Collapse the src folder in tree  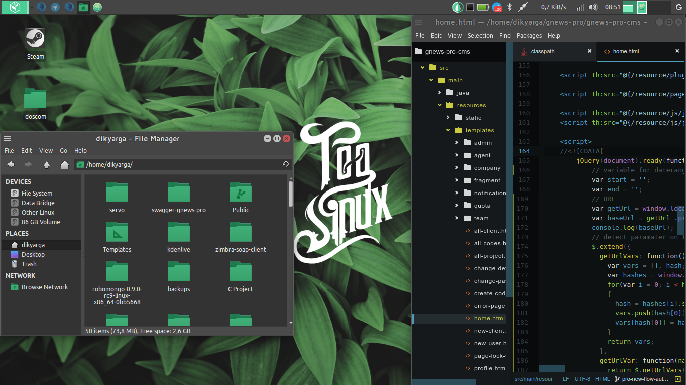point(423,68)
